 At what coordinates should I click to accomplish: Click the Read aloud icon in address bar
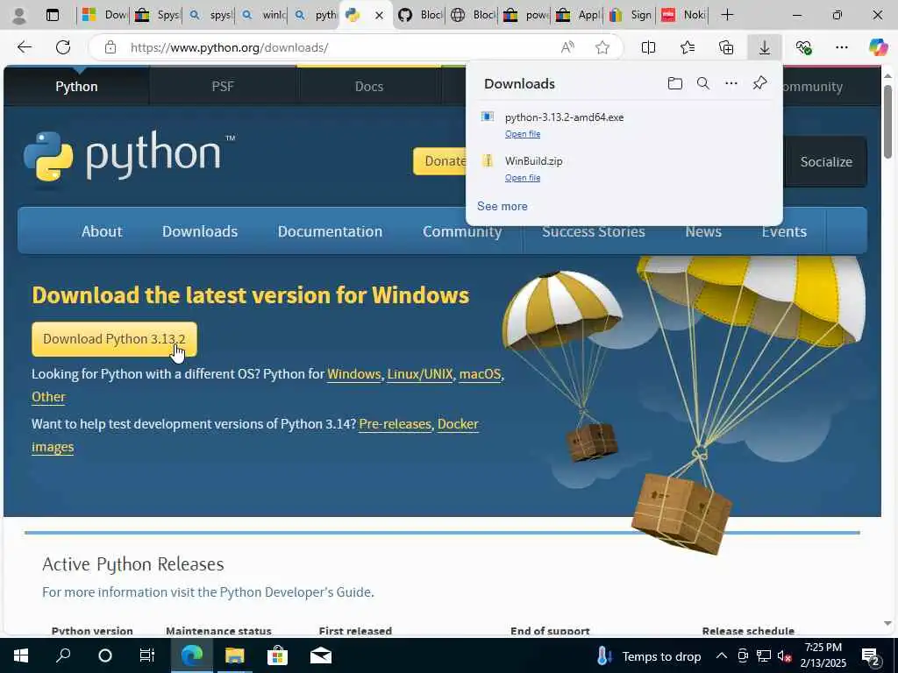coord(567,47)
